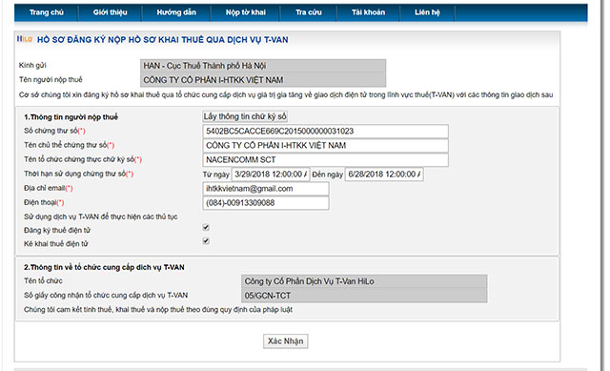Screen dimensions: 610x371
Task: Click the 05/GCN-TCT certificate number field
Action: tap(364, 296)
